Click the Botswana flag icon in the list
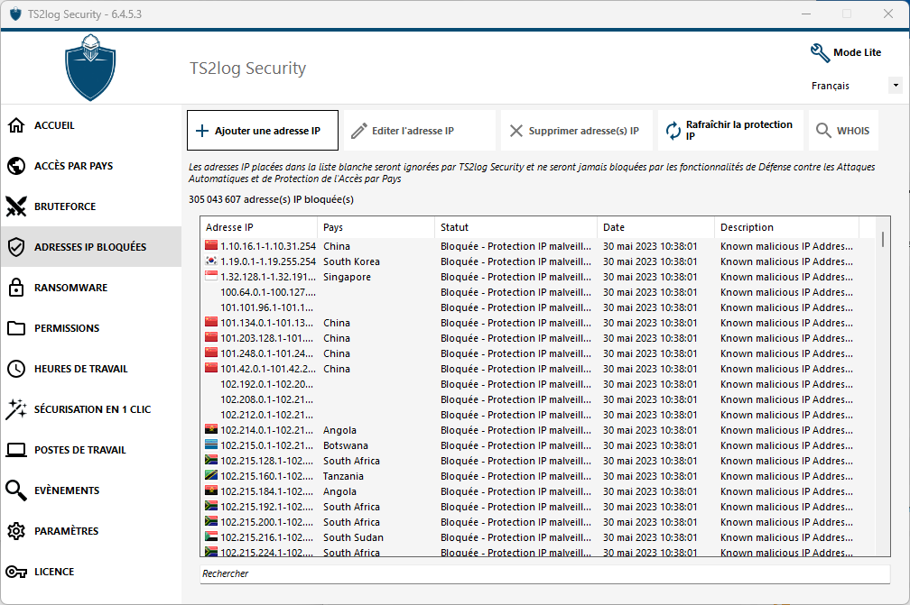The height and width of the screenshot is (605, 910). pos(211,445)
